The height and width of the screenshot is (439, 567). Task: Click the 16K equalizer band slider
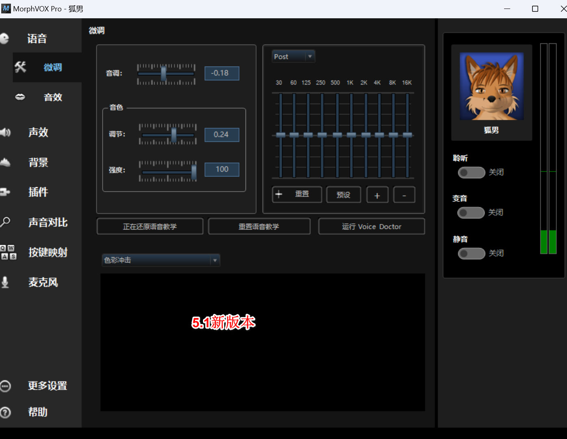tap(407, 135)
